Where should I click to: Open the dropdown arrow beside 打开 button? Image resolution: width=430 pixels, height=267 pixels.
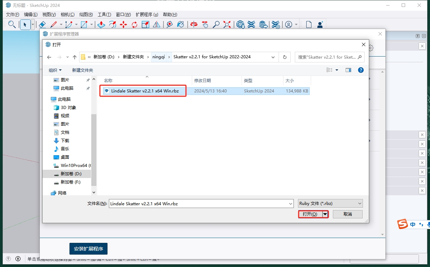coord(325,214)
